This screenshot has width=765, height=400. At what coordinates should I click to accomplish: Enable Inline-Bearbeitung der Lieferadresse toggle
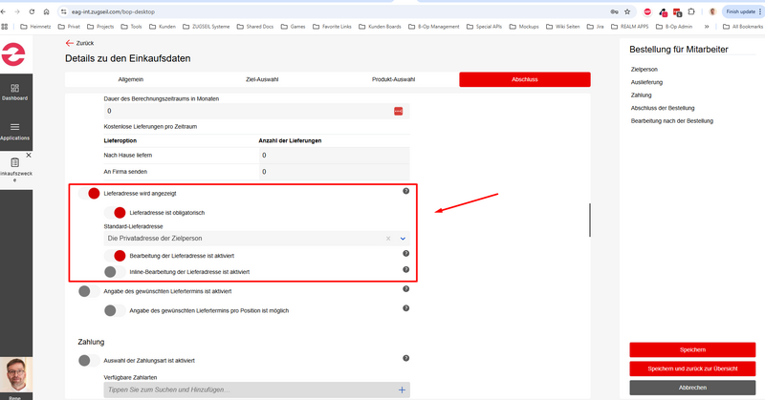(x=115, y=272)
